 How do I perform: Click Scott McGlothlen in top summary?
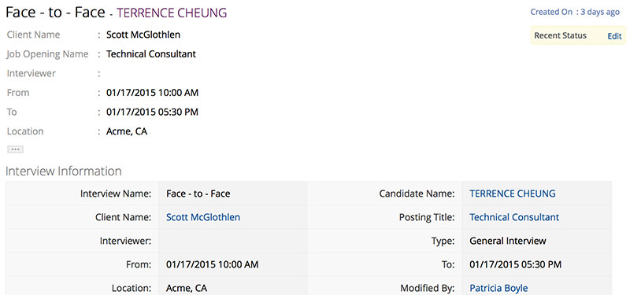pos(143,35)
